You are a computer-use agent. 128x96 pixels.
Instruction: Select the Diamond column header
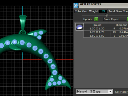tap(119, 25)
